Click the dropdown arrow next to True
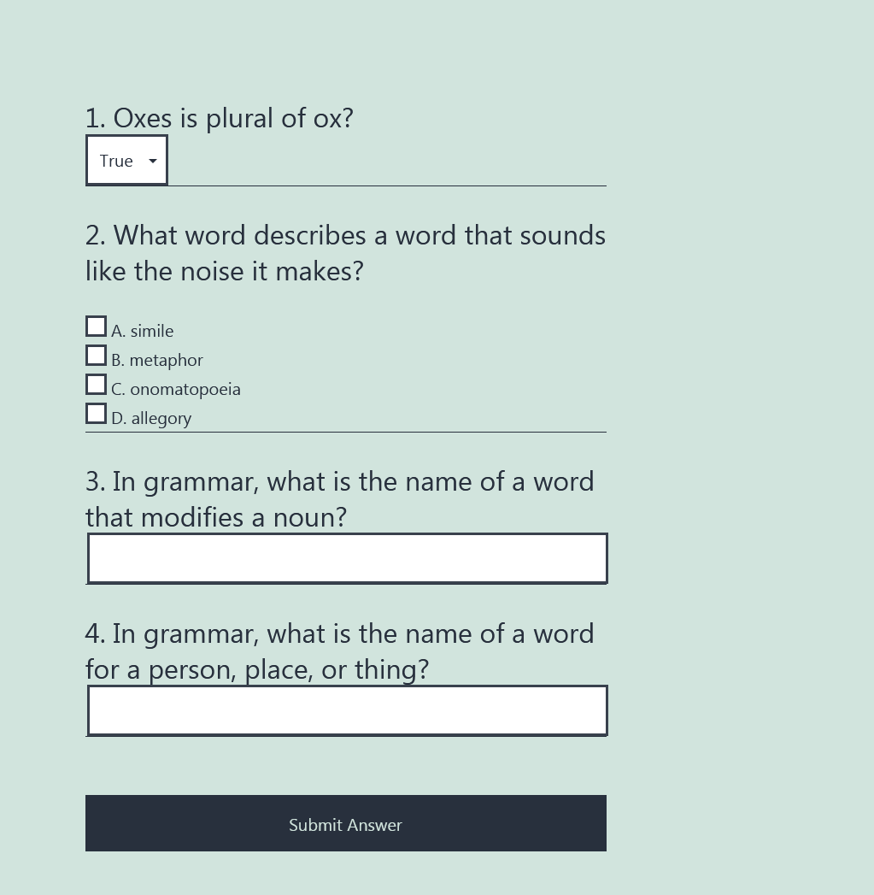Image resolution: width=874 pixels, height=895 pixels. point(152,161)
